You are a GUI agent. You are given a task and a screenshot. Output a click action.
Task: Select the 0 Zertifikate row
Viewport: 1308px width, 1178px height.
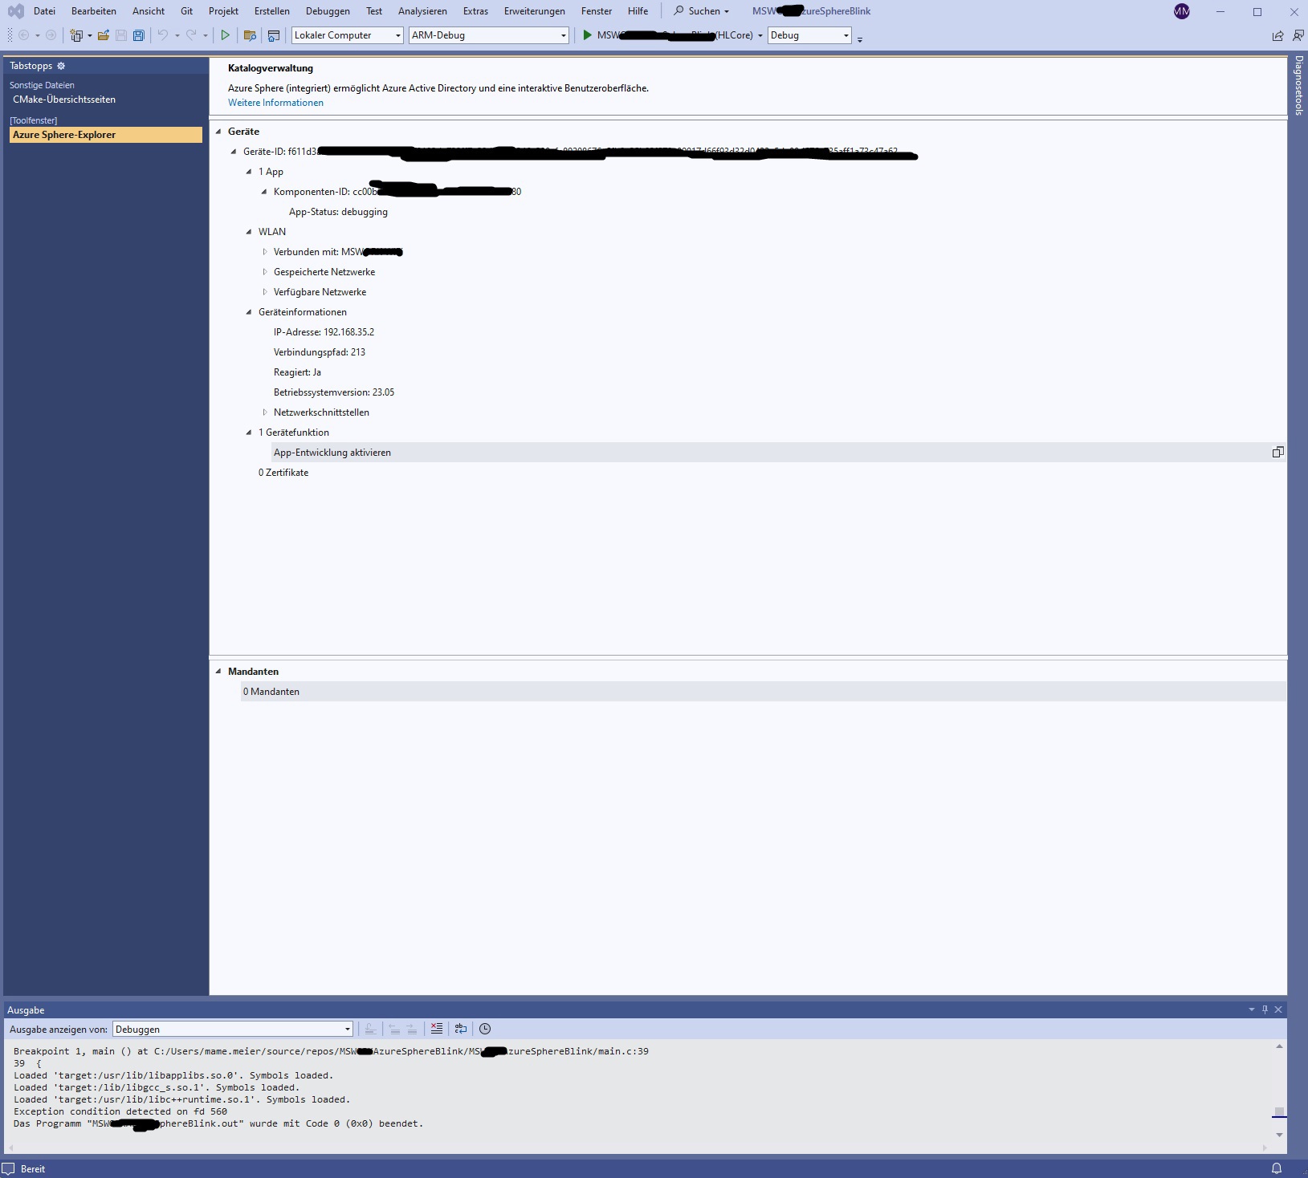[x=283, y=473]
